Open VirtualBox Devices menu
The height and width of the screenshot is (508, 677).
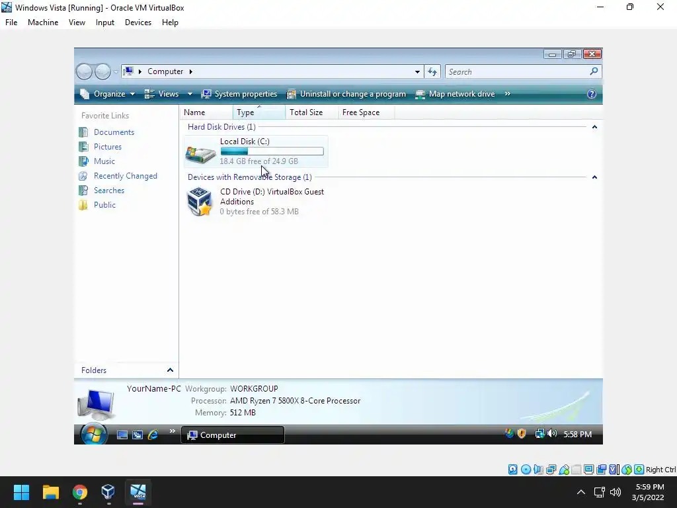138,22
